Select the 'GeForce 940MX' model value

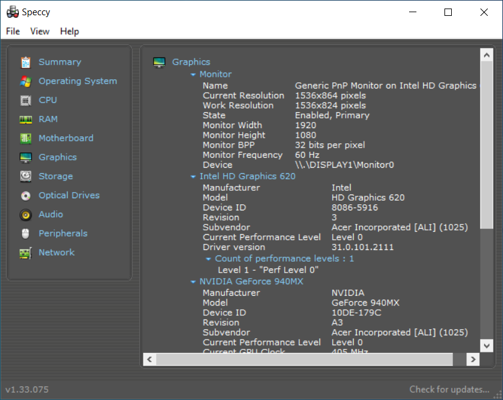pos(366,303)
